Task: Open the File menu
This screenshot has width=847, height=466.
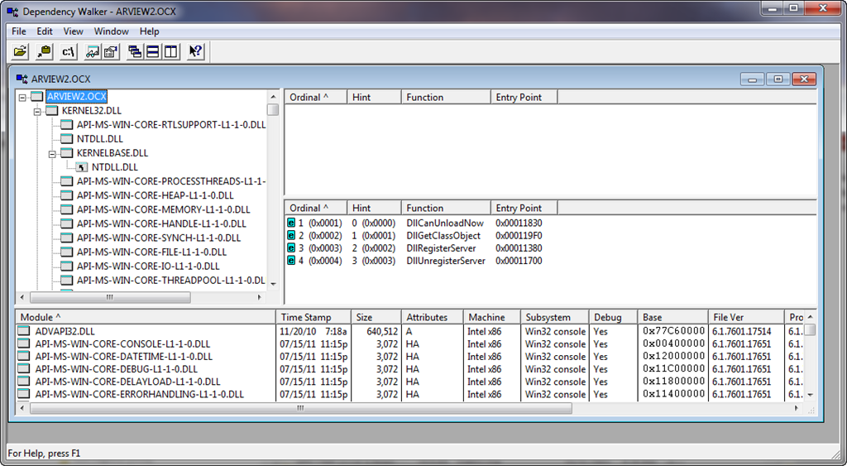Action: [19, 31]
